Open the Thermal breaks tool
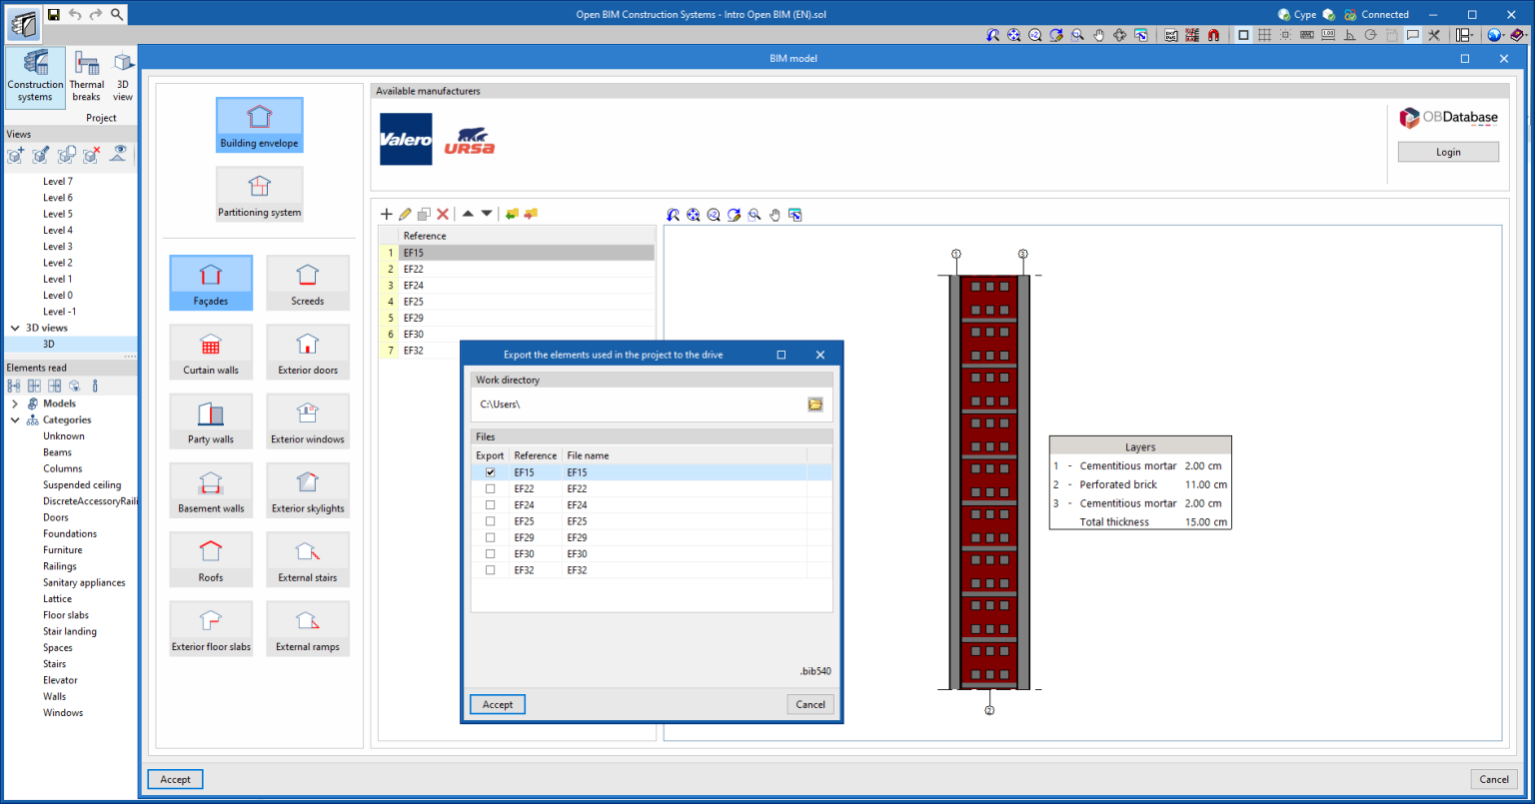1535x804 pixels. tap(86, 77)
